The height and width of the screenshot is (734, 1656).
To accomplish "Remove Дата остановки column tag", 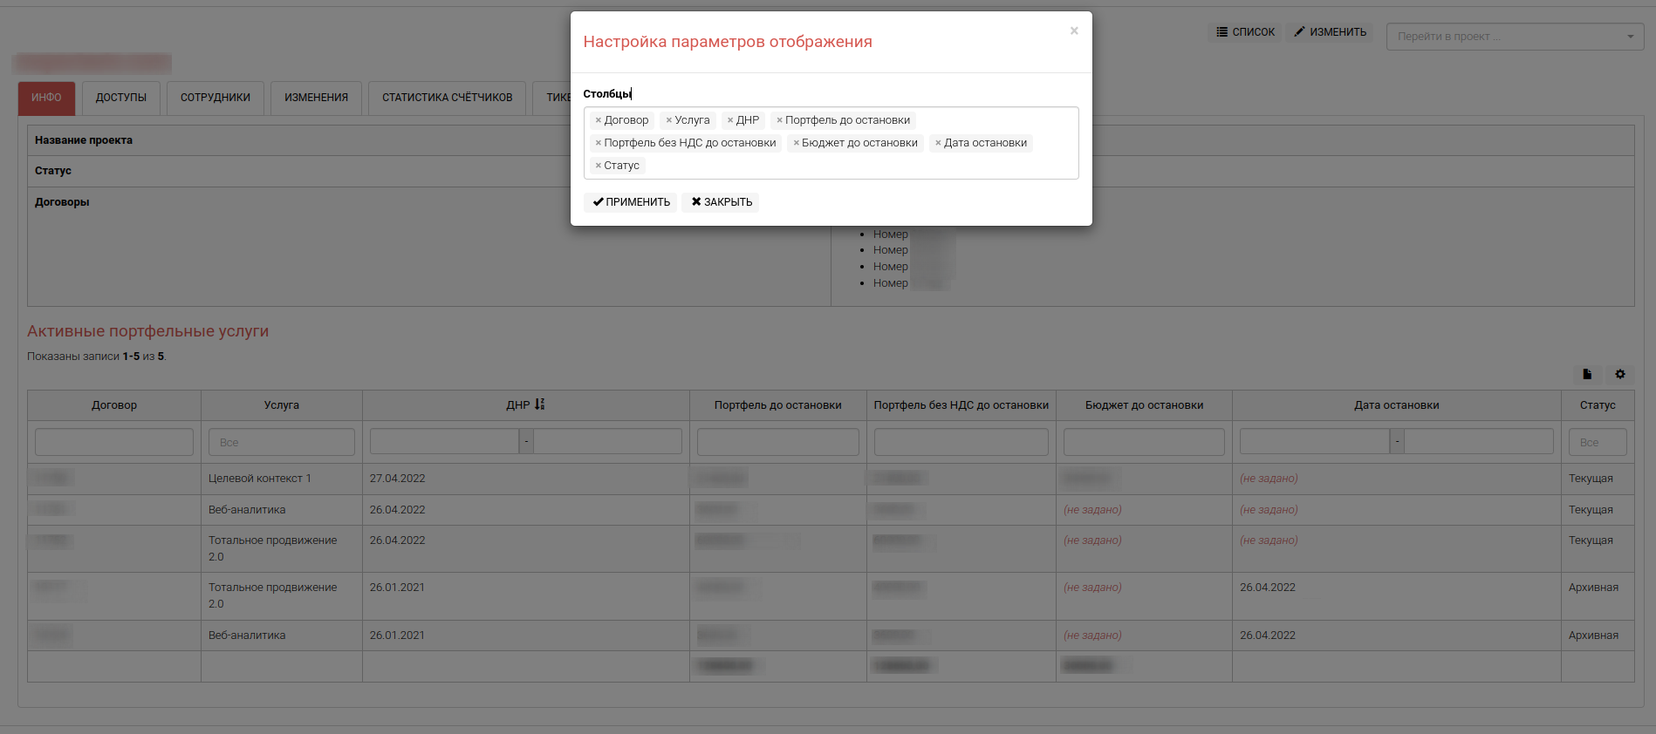I will (x=938, y=143).
